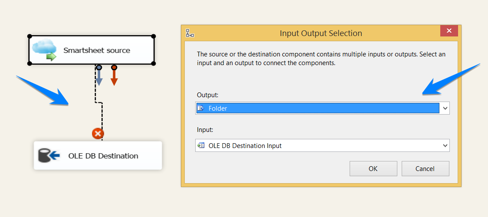Select the highlighted Folder output entry

318,108
